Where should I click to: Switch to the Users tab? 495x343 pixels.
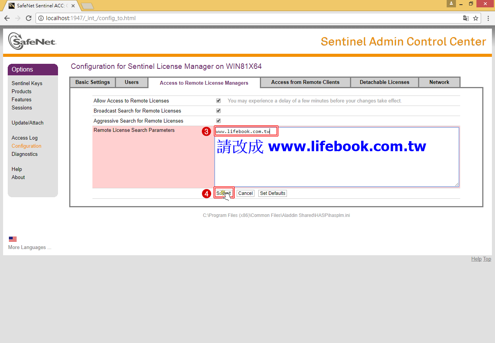(131, 82)
